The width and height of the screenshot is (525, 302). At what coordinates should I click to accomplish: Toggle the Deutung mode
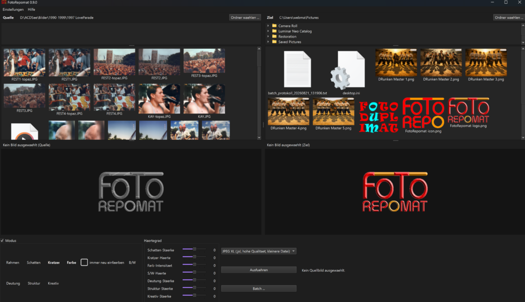pos(13,284)
